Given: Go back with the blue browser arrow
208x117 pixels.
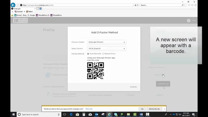Looking at the screenshot, I should click(x=13, y=5).
